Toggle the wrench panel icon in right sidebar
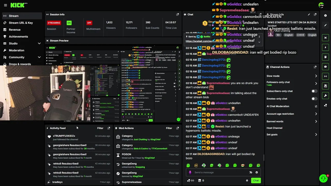 click(325, 96)
